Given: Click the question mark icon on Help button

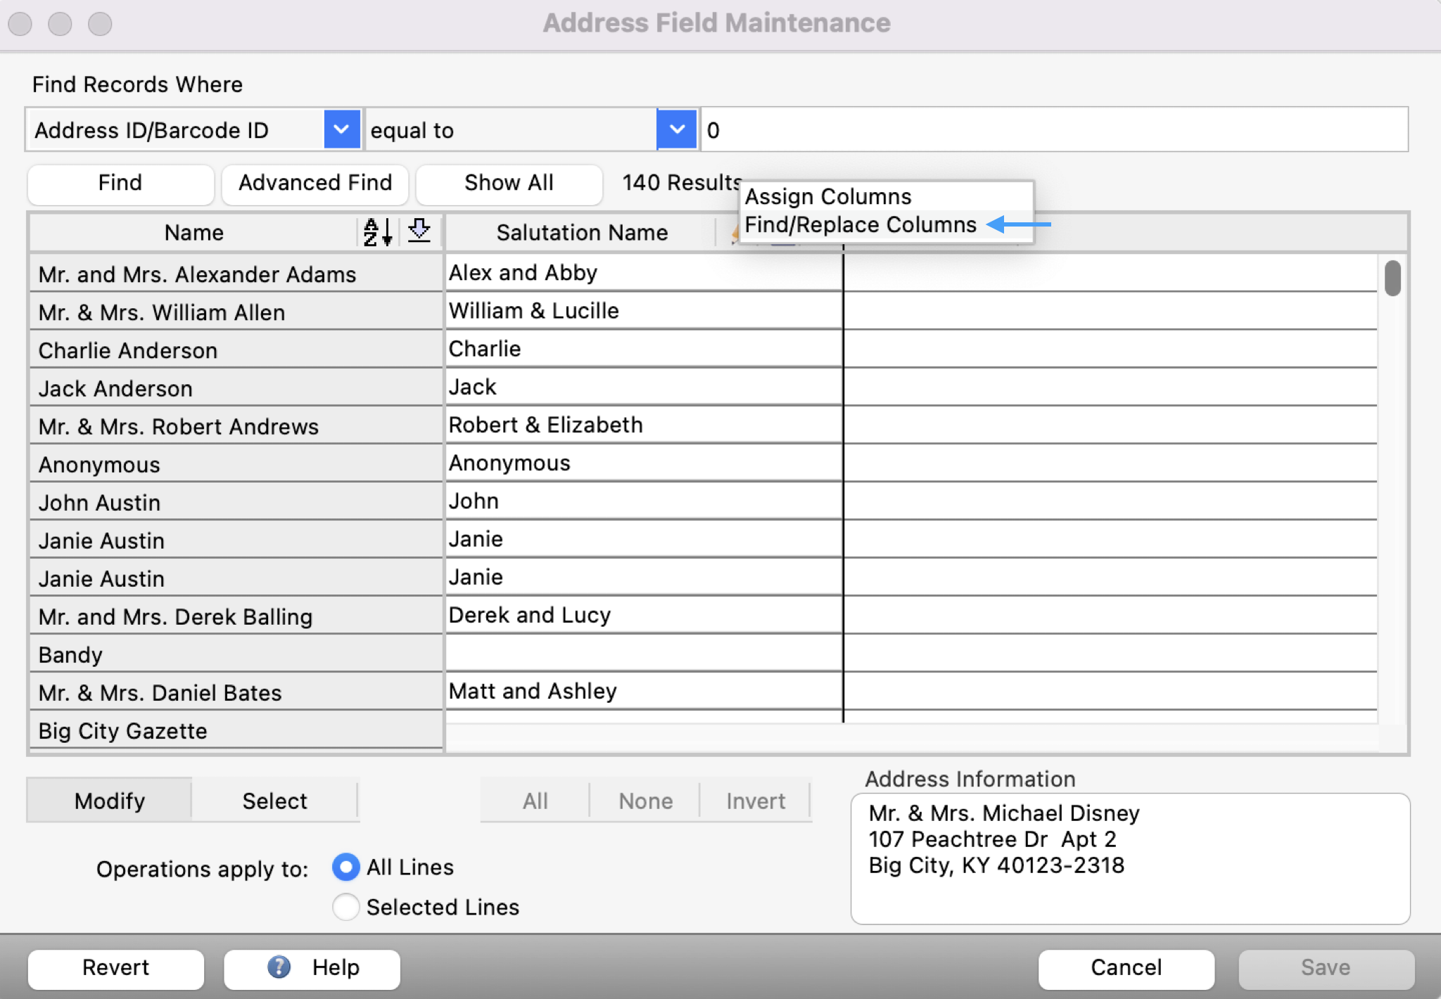Looking at the screenshot, I should click(x=280, y=967).
